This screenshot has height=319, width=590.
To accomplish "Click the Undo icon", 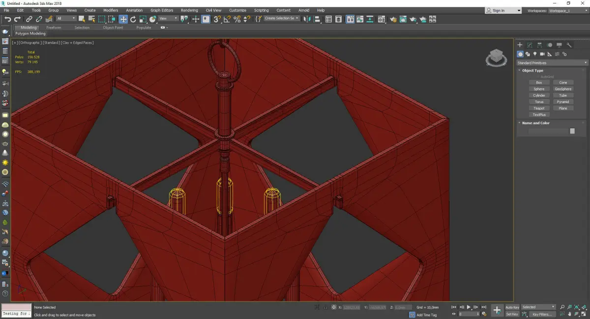I will (8, 19).
